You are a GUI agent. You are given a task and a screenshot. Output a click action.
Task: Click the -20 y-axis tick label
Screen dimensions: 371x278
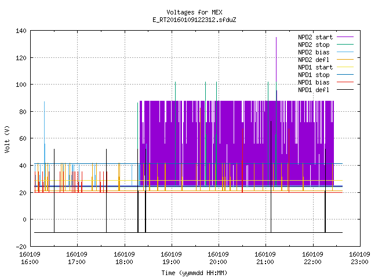pos(21,247)
